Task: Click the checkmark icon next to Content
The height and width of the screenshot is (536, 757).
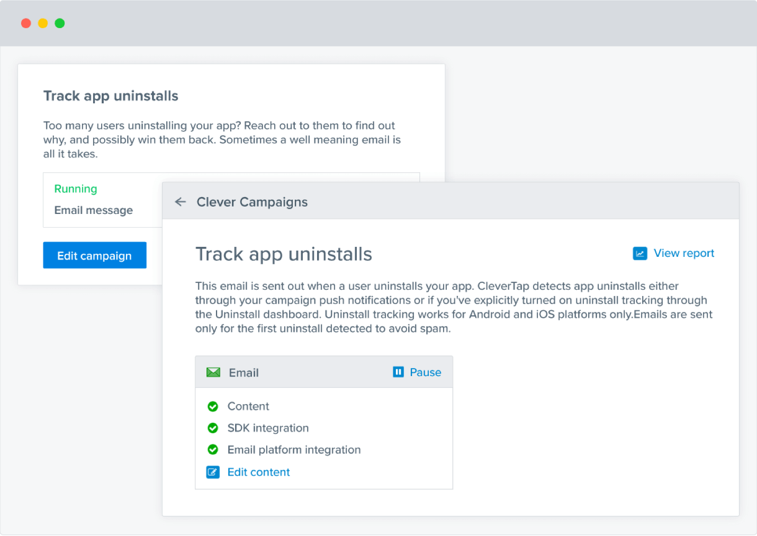Action: tap(213, 406)
